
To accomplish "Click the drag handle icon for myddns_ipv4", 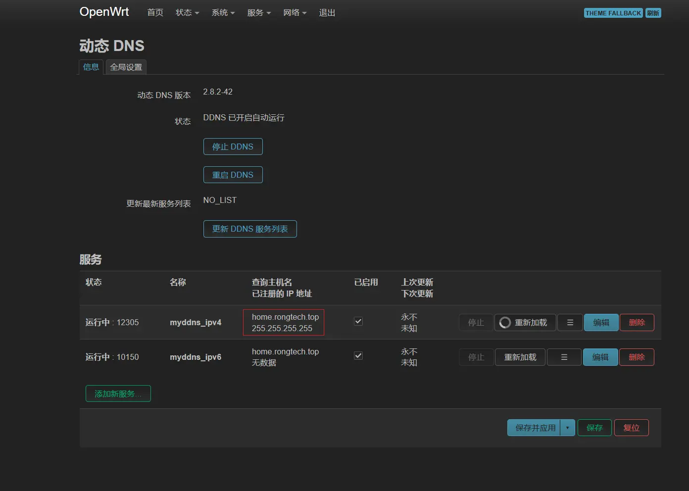I will pos(570,323).
